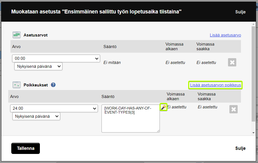Expand Nykyisenä päivänä dropdown under 24:00
Image resolution: width=258 pixels, height=163 pixels.
(x=36, y=116)
